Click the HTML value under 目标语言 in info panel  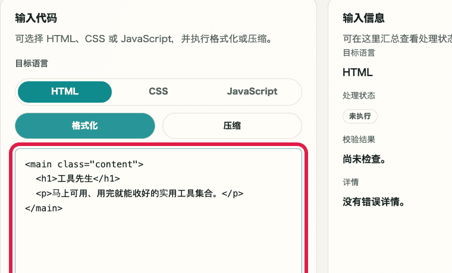point(357,72)
